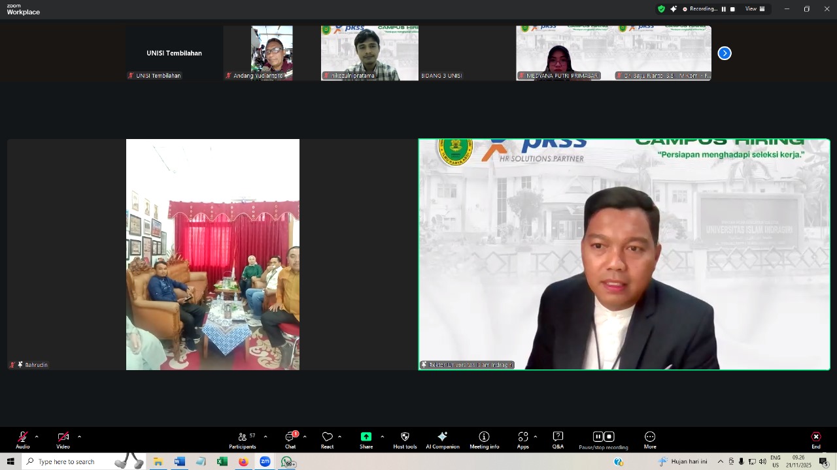Select Dr. Bayu Rianto's video thumbnail
Screen dimensions: 837x470
pos(662,53)
